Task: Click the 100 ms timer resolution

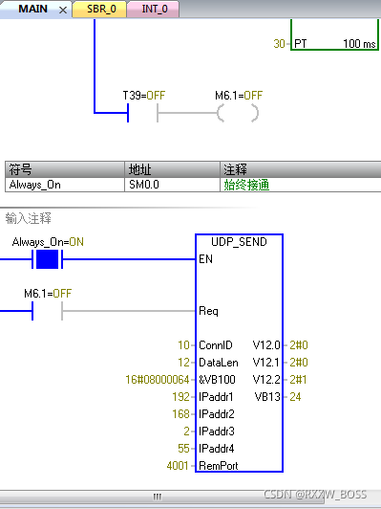Action: point(359,43)
